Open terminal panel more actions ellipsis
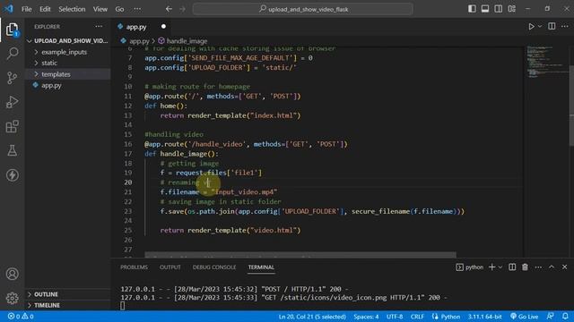Screen dimensions: 574x322 point(538,267)
